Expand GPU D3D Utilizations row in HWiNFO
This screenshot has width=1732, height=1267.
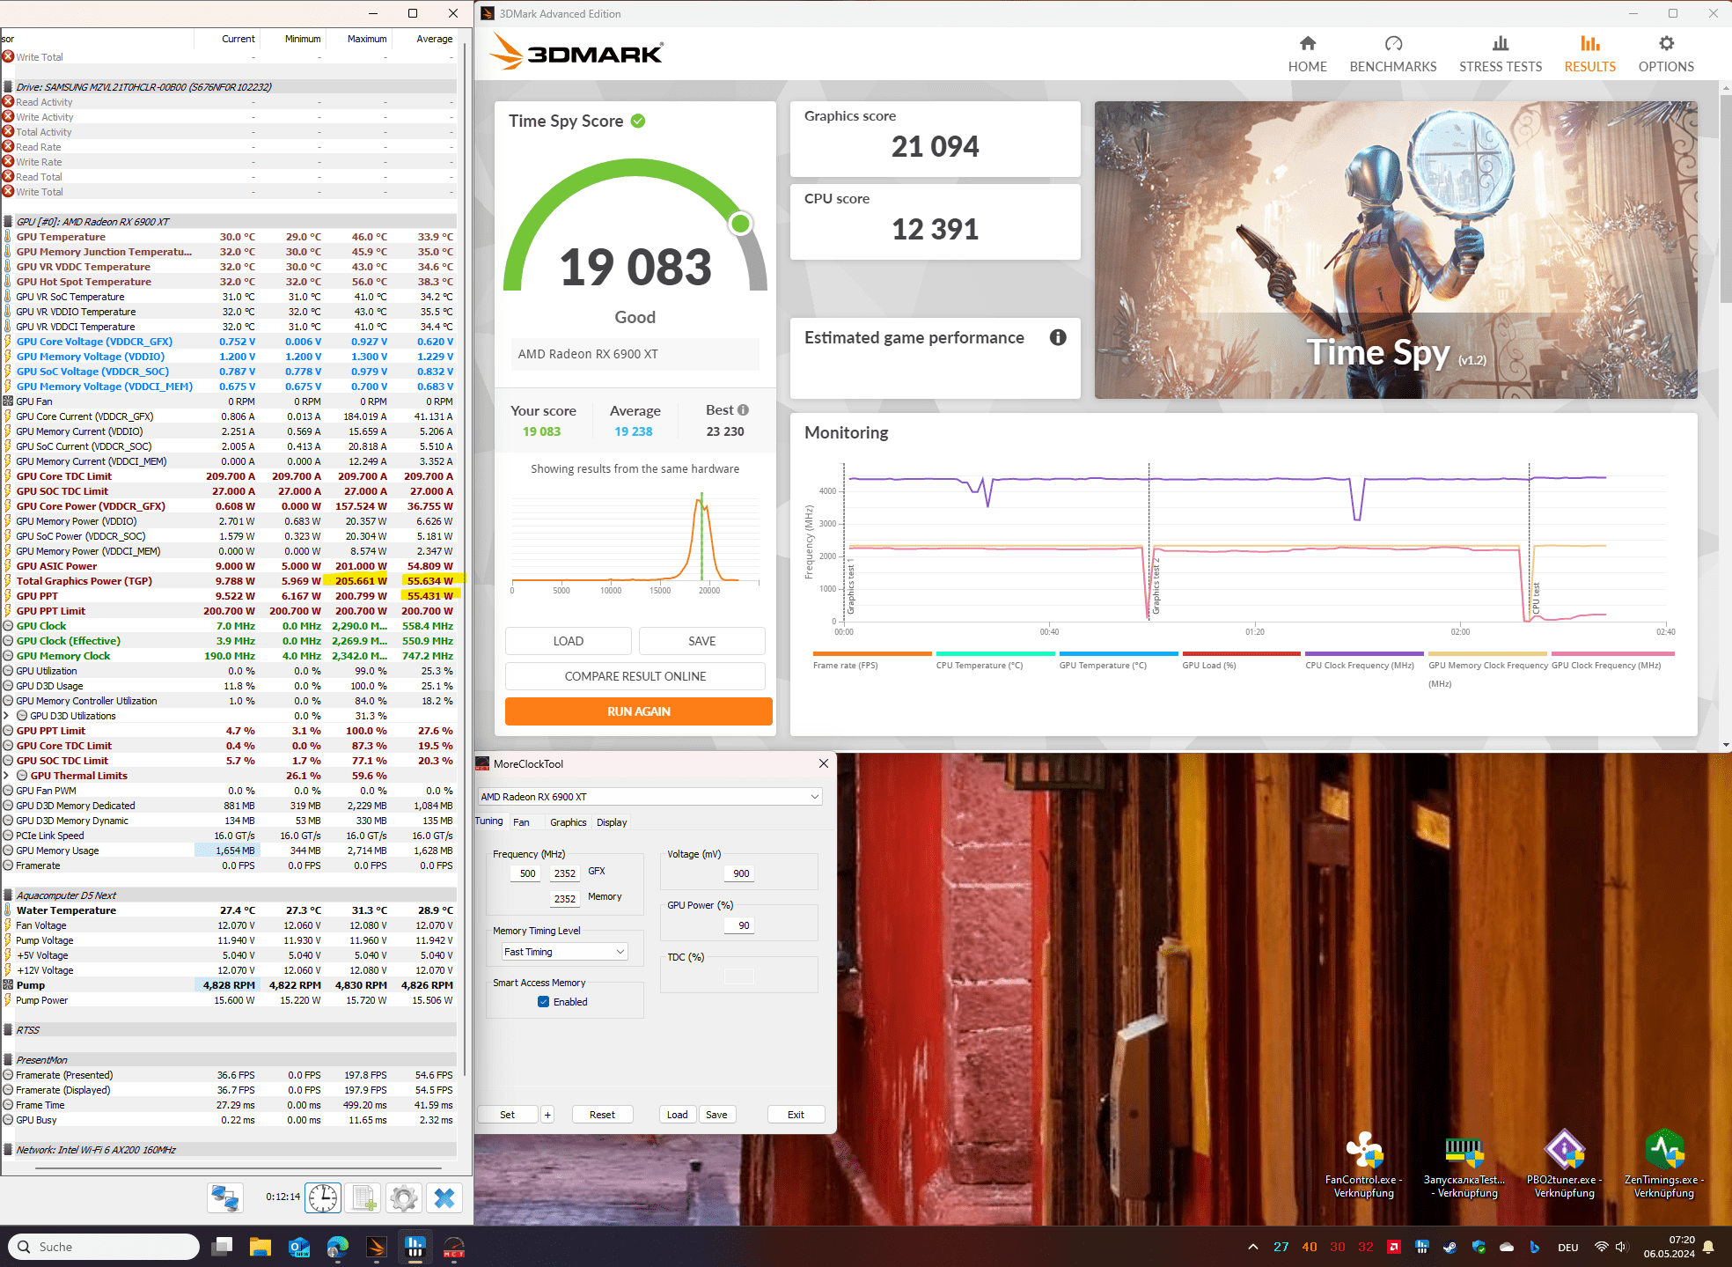tap(7, 716)
